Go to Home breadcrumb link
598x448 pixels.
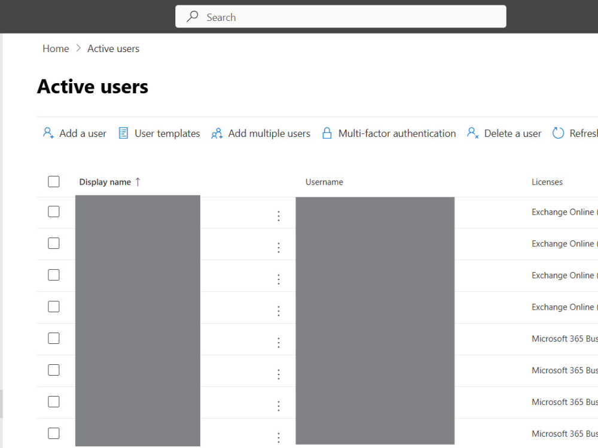coord(56,49)
